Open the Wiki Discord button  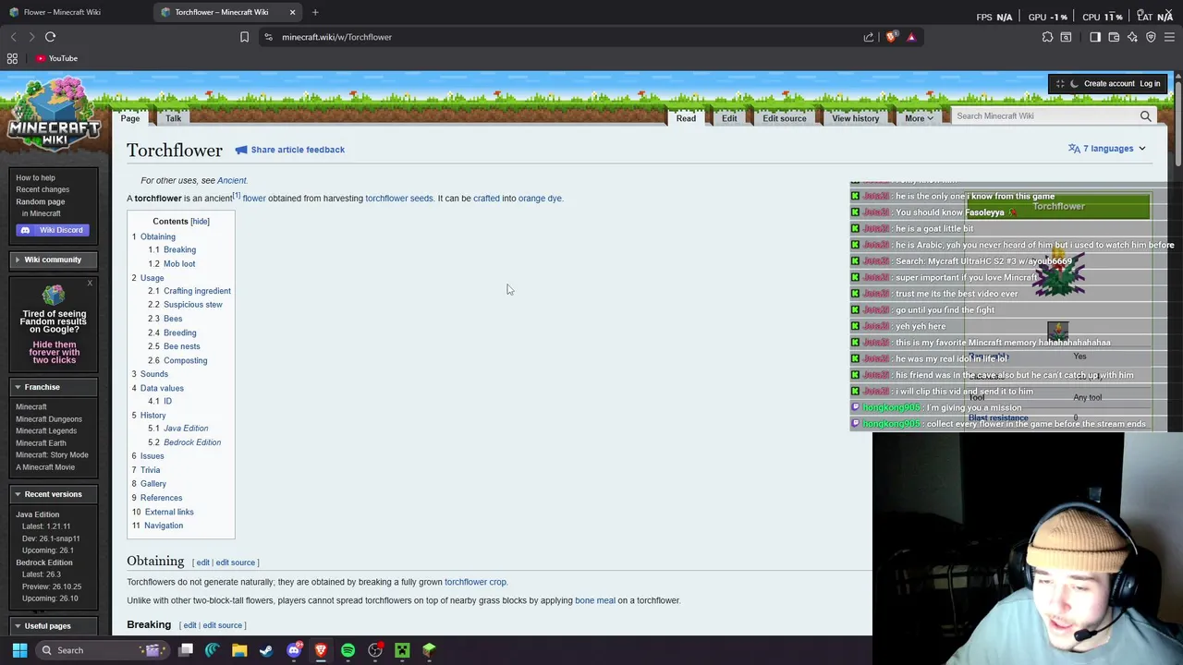pos(54,230)
